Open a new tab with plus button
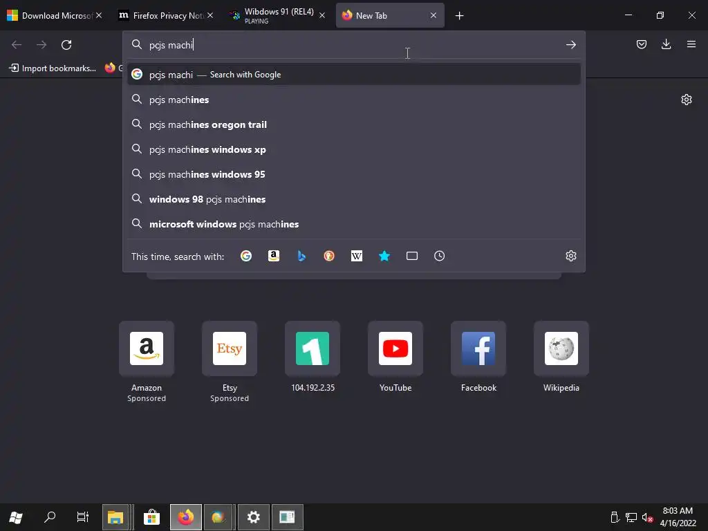This screenshot has width=708, height=531. click(459, 16)
